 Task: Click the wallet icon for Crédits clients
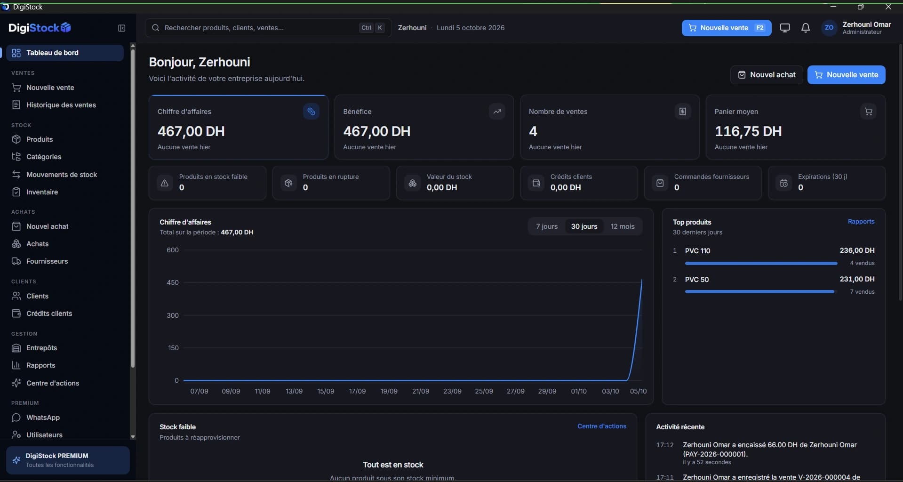click(x=536, y=183)
